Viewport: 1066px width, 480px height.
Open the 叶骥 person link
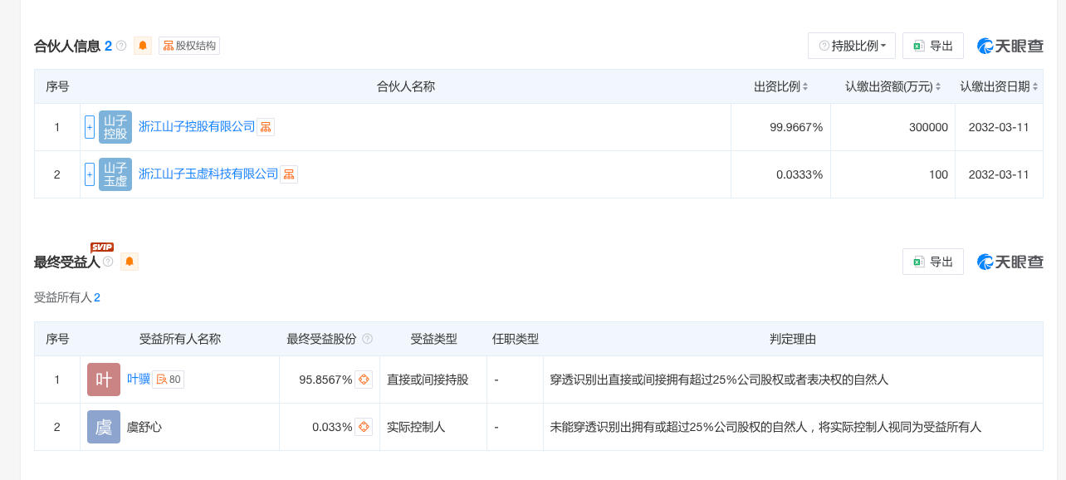coord(139,380)
